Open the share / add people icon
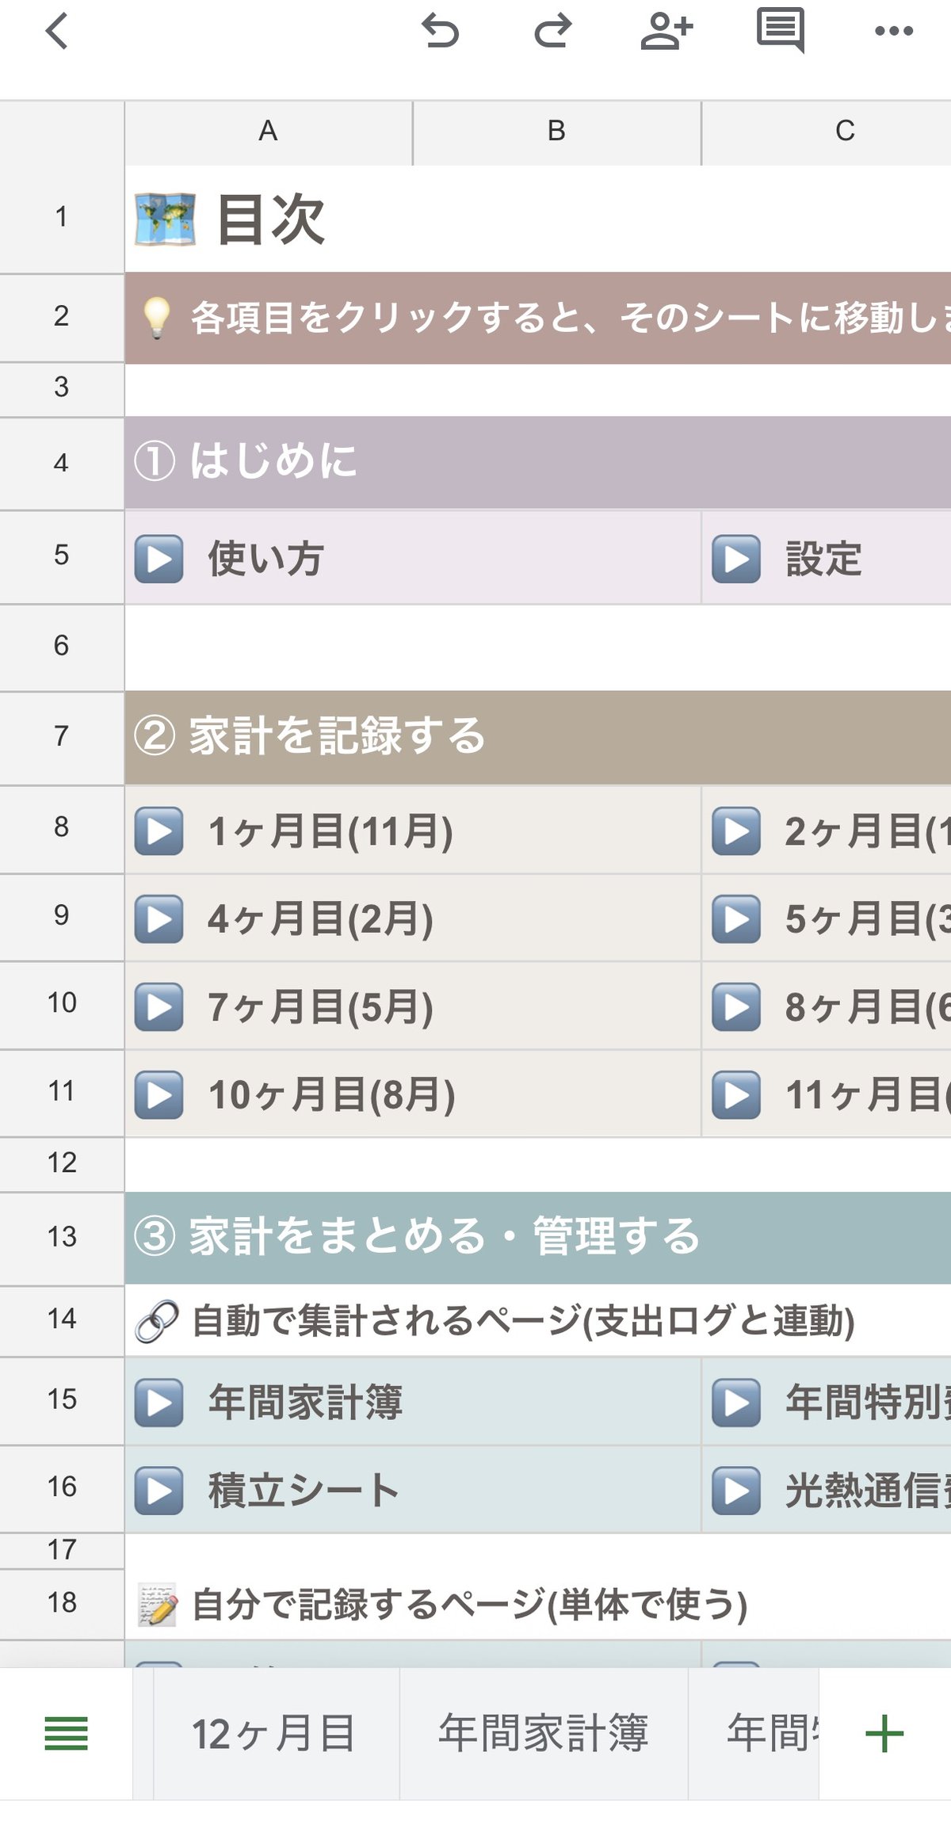 (x=666, y=32)
